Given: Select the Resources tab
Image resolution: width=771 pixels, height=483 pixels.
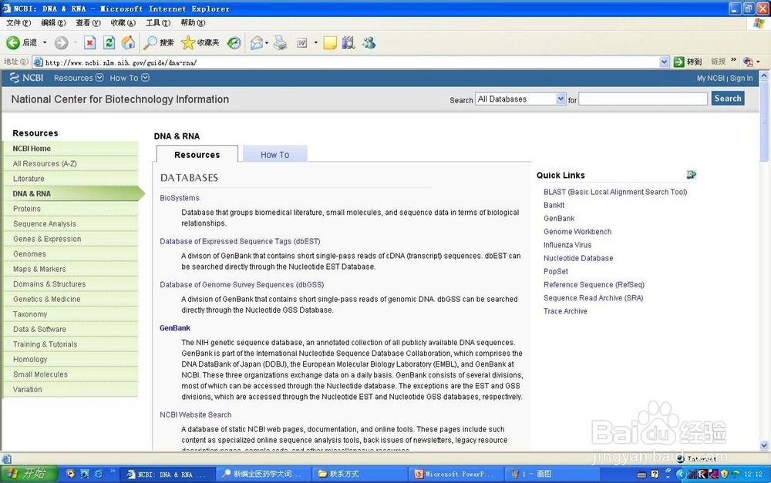Looking at the screenshot, I should [x=197, y=154].
